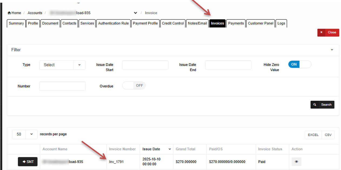Export the table to EXCEL
Image resolution: width=341 pixels, height=170 pixels.
point(313,135)
